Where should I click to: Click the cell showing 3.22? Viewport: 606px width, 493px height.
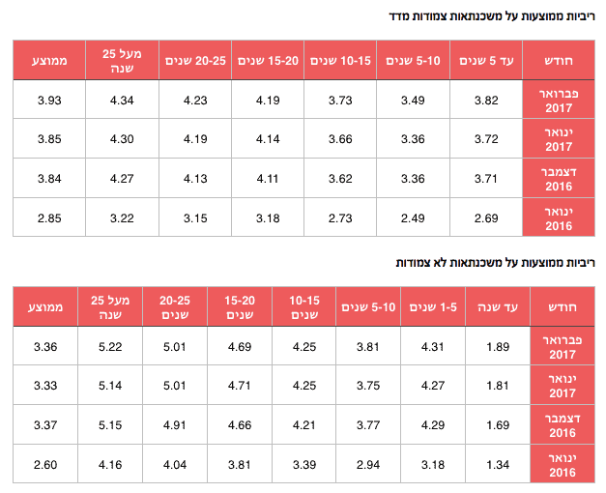[x=122, y=217]
